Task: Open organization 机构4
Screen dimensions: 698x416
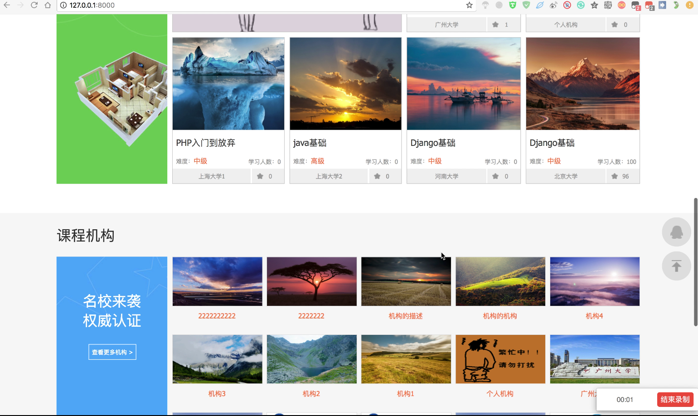Action: tap(594, 316)
